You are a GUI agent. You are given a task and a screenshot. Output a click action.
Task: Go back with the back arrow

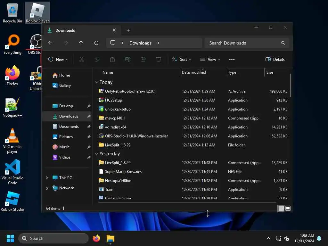click(x=50, y=43)
